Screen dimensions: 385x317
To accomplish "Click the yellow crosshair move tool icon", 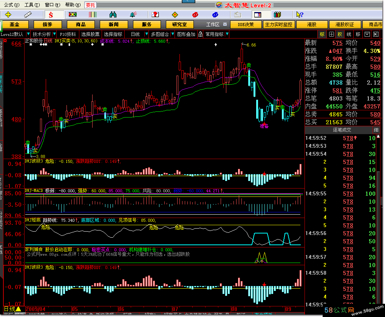I will coord(8,15).
